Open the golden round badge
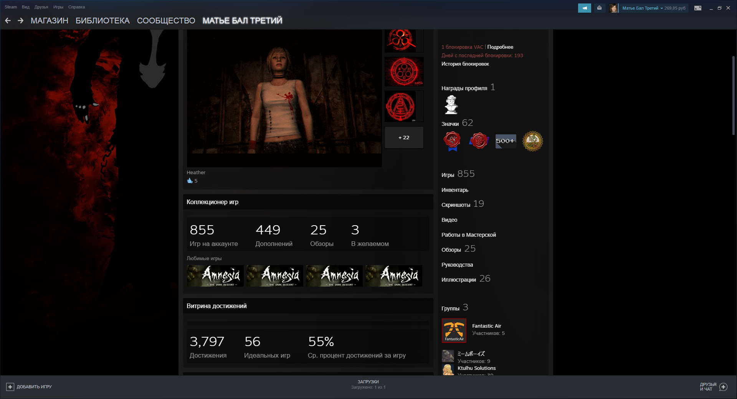This screenshot has height=399, width=737. 533,141
